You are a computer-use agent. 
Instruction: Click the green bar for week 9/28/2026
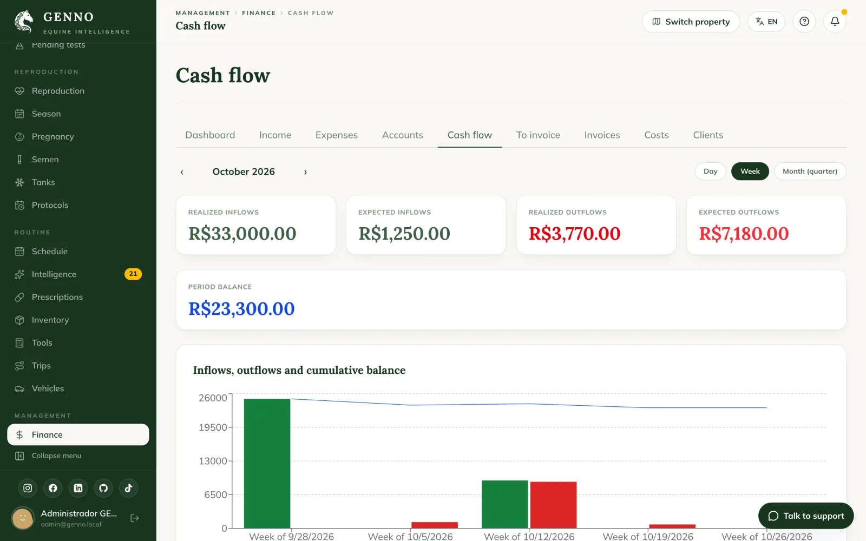pyautogui.click(x=267, y=463)
